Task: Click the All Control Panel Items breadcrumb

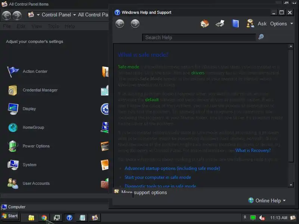Action: (x=93, y=15)
